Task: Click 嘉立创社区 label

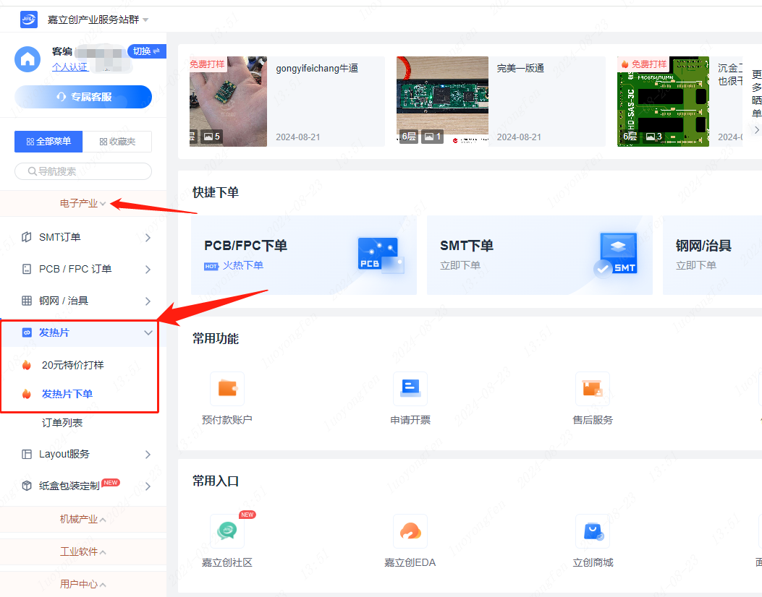Action: (x=227, y=562)
